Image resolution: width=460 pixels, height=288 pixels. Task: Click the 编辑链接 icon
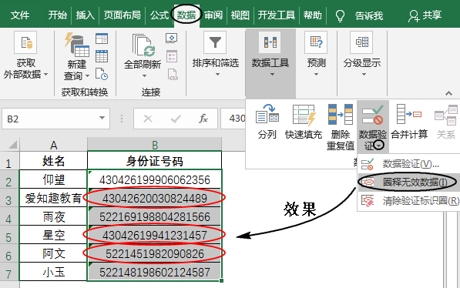point(172,75)
